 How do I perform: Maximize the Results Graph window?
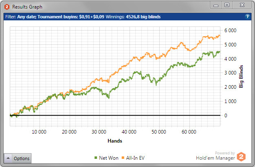227,5
